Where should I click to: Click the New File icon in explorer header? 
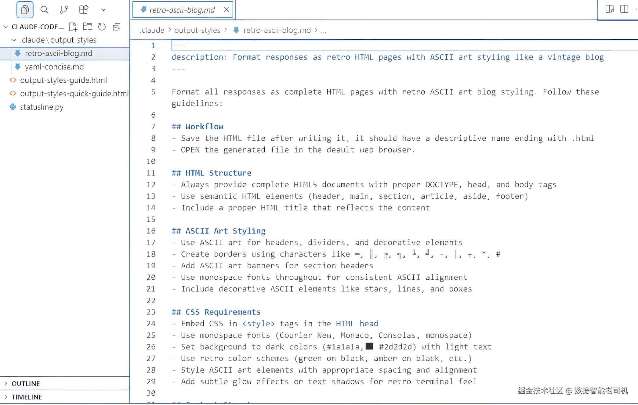[x=73, y=27]
